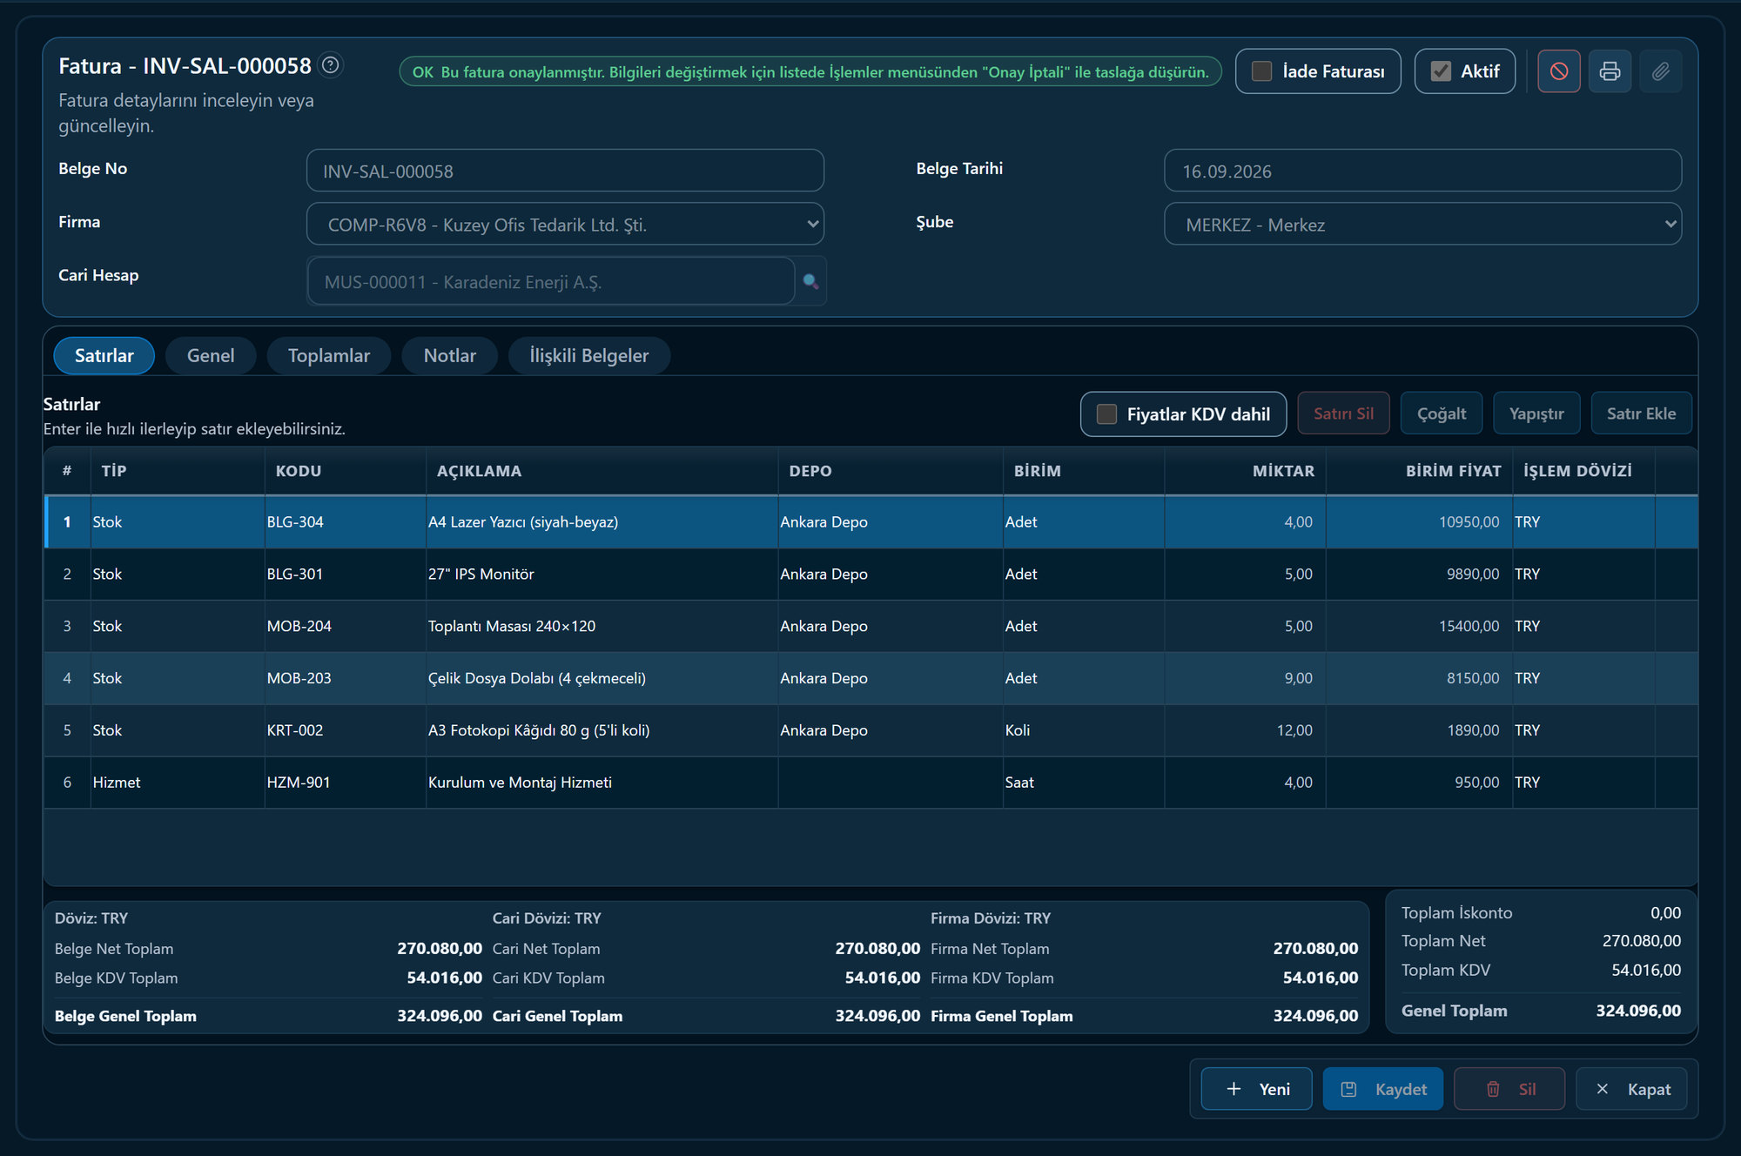Click the AÇIKLAMA column header
Screen dimensions: 1741x1156
click(x=602, y=471)
